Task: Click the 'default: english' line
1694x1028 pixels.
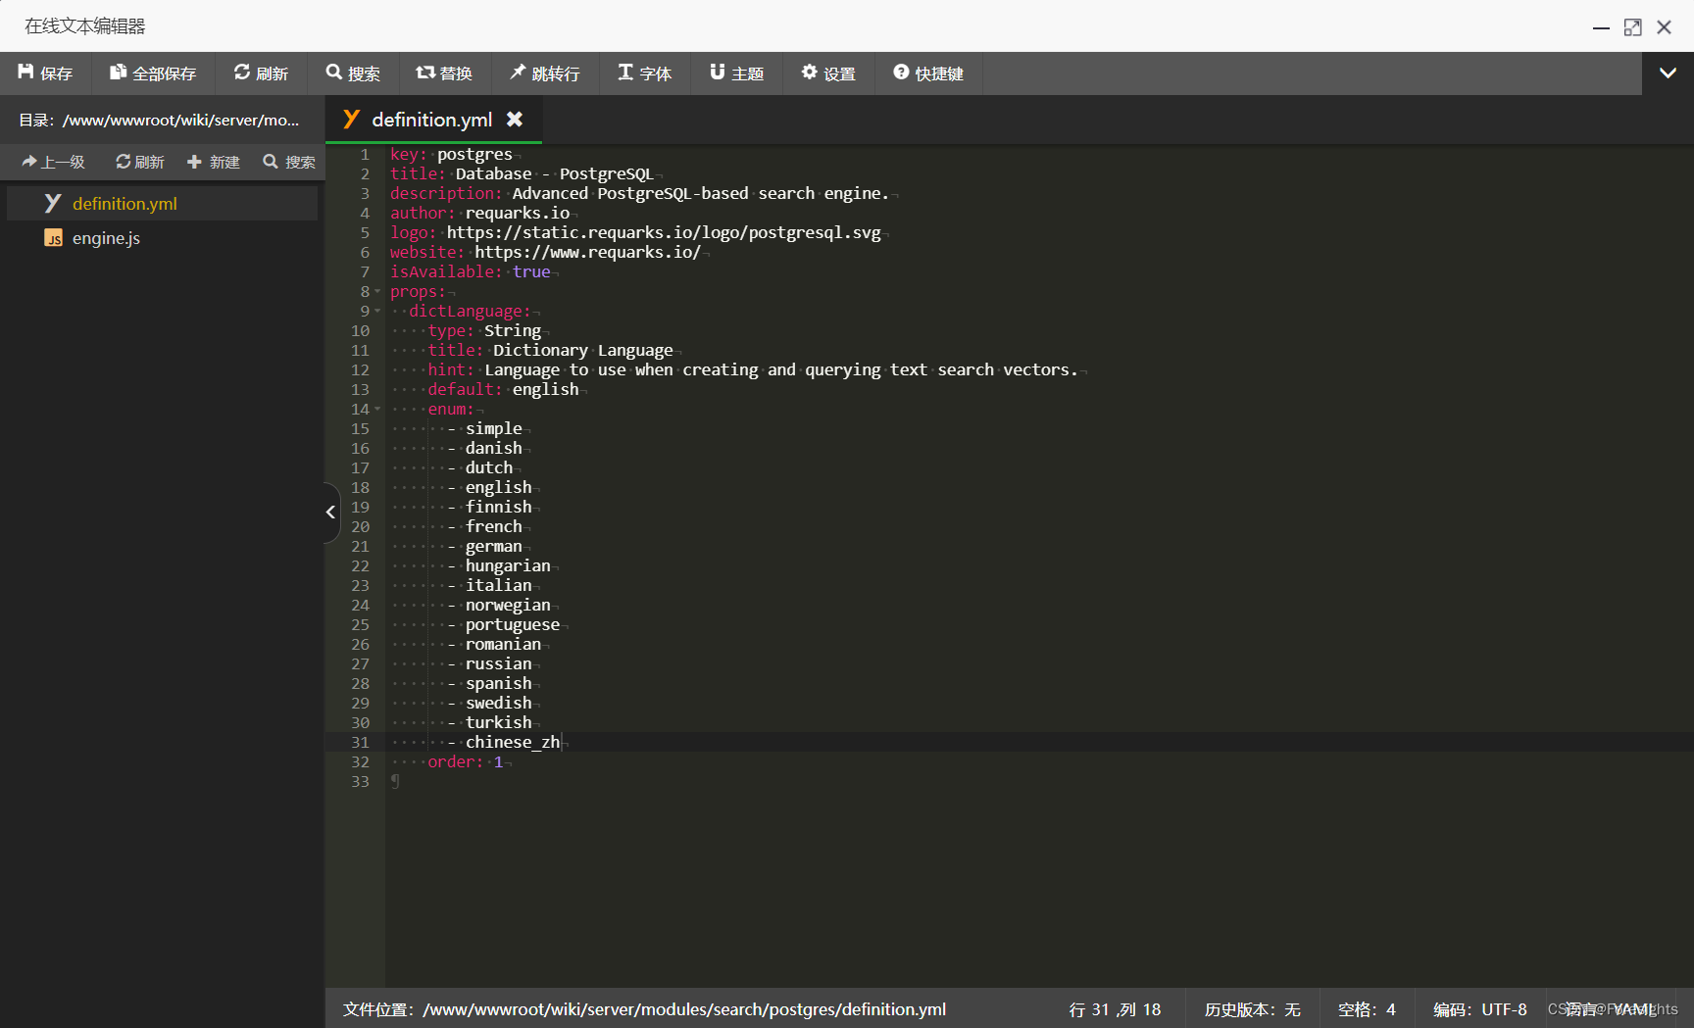Action: click(x=503, y=389)
